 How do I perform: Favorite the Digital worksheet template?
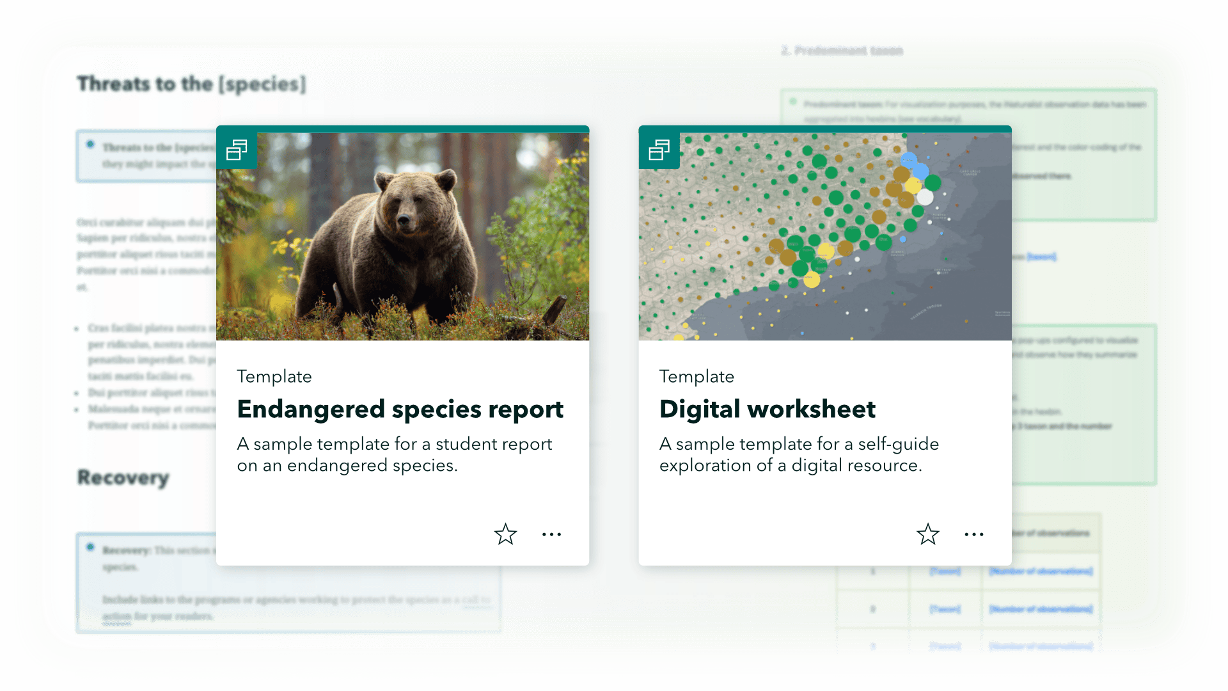coord(927,534)
